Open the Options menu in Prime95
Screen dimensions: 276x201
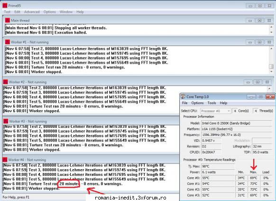pyautogui.click(x=50, y=12)
